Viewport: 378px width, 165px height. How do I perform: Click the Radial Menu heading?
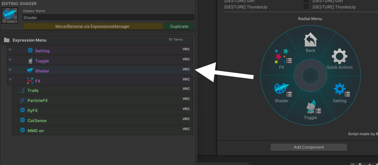pos(310,19)
